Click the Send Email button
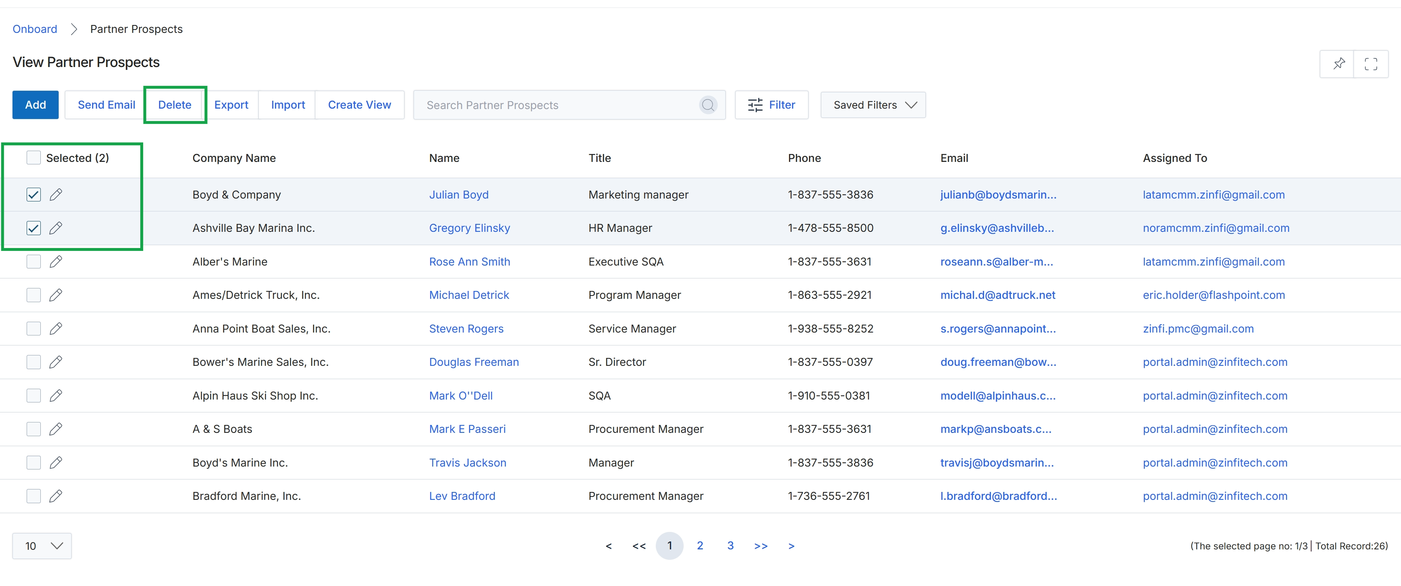This screenshot has height=586, width=1401. 106,105
